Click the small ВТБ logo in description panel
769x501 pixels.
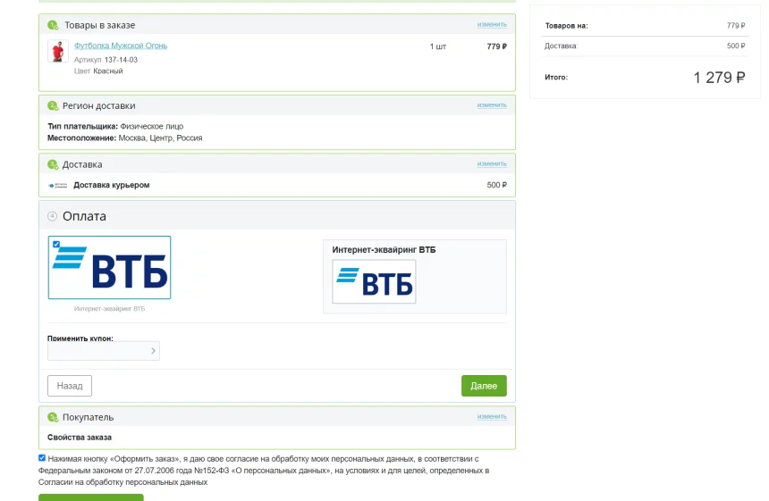tap(374, 282)
